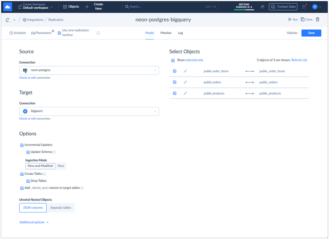Screen dimensions: 329x239
Task: Open the help question mark icon
Action: tap(304, 7)
